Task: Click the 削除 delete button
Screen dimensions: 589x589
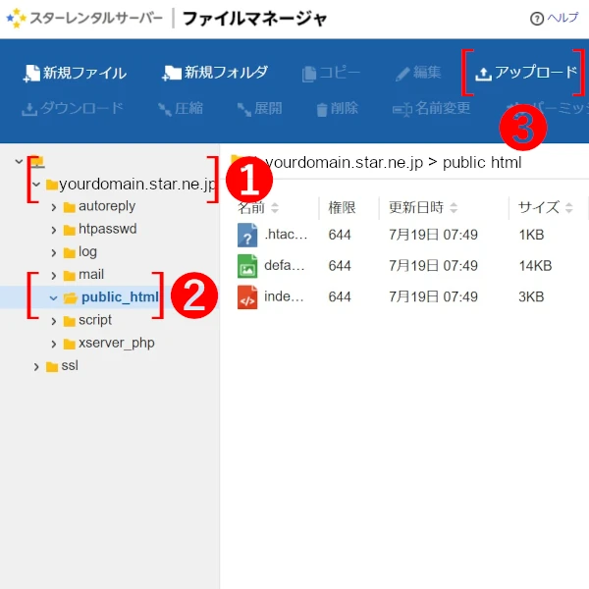Action: coord(338,109)
